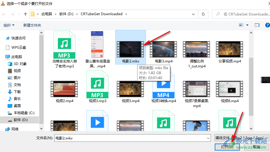Select the 电影2.mkv video thumbnail
Image resolution: width=270 pixels, height=152 pixels.
(130, 49)
